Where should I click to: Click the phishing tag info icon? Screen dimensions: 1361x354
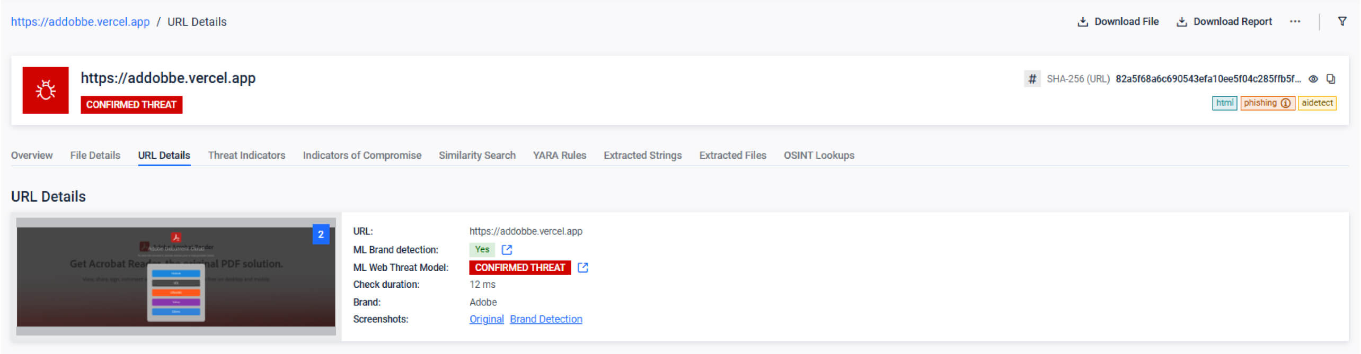click(1285, 103)
